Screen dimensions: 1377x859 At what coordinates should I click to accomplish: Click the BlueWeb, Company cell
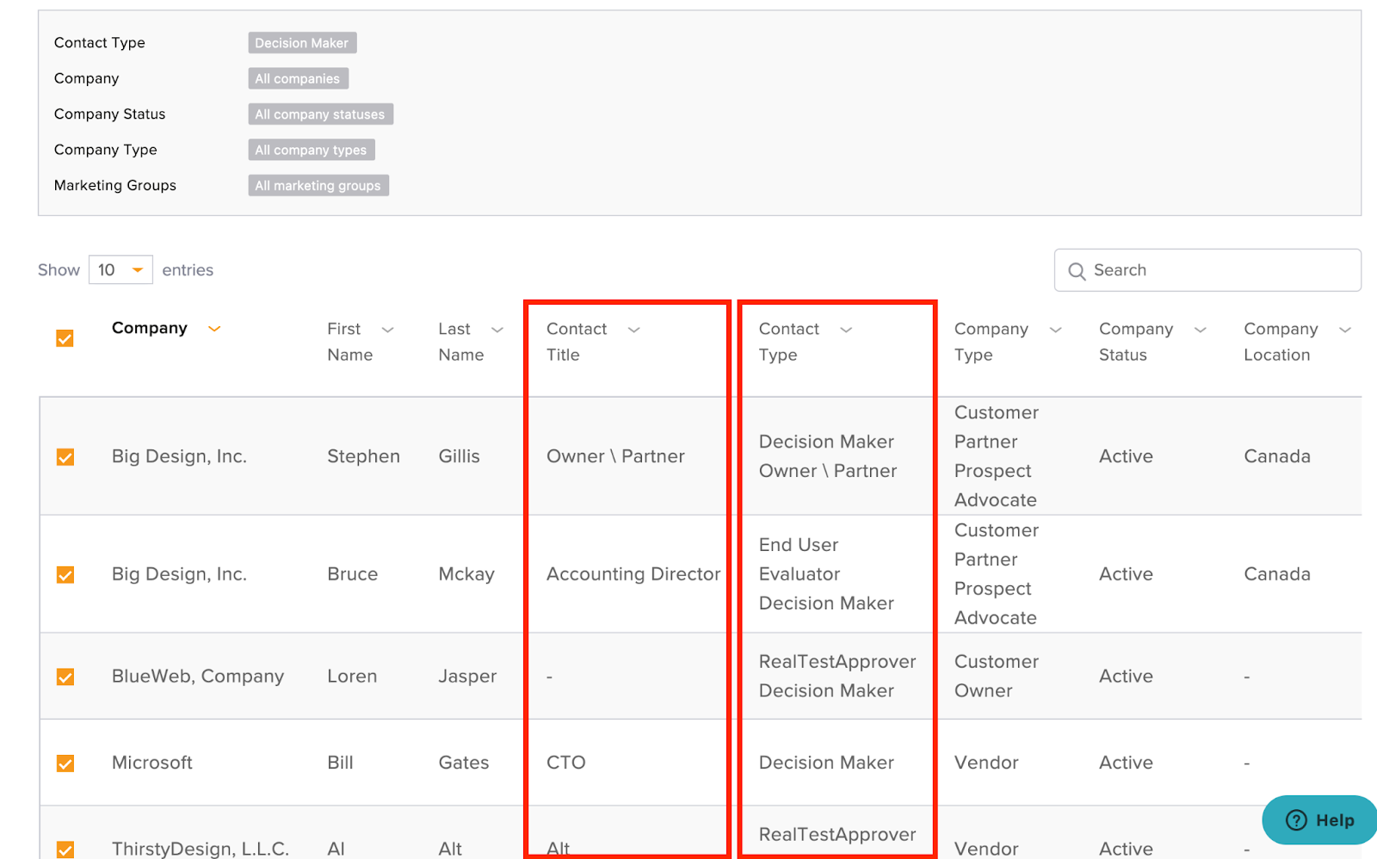[198, 677]
